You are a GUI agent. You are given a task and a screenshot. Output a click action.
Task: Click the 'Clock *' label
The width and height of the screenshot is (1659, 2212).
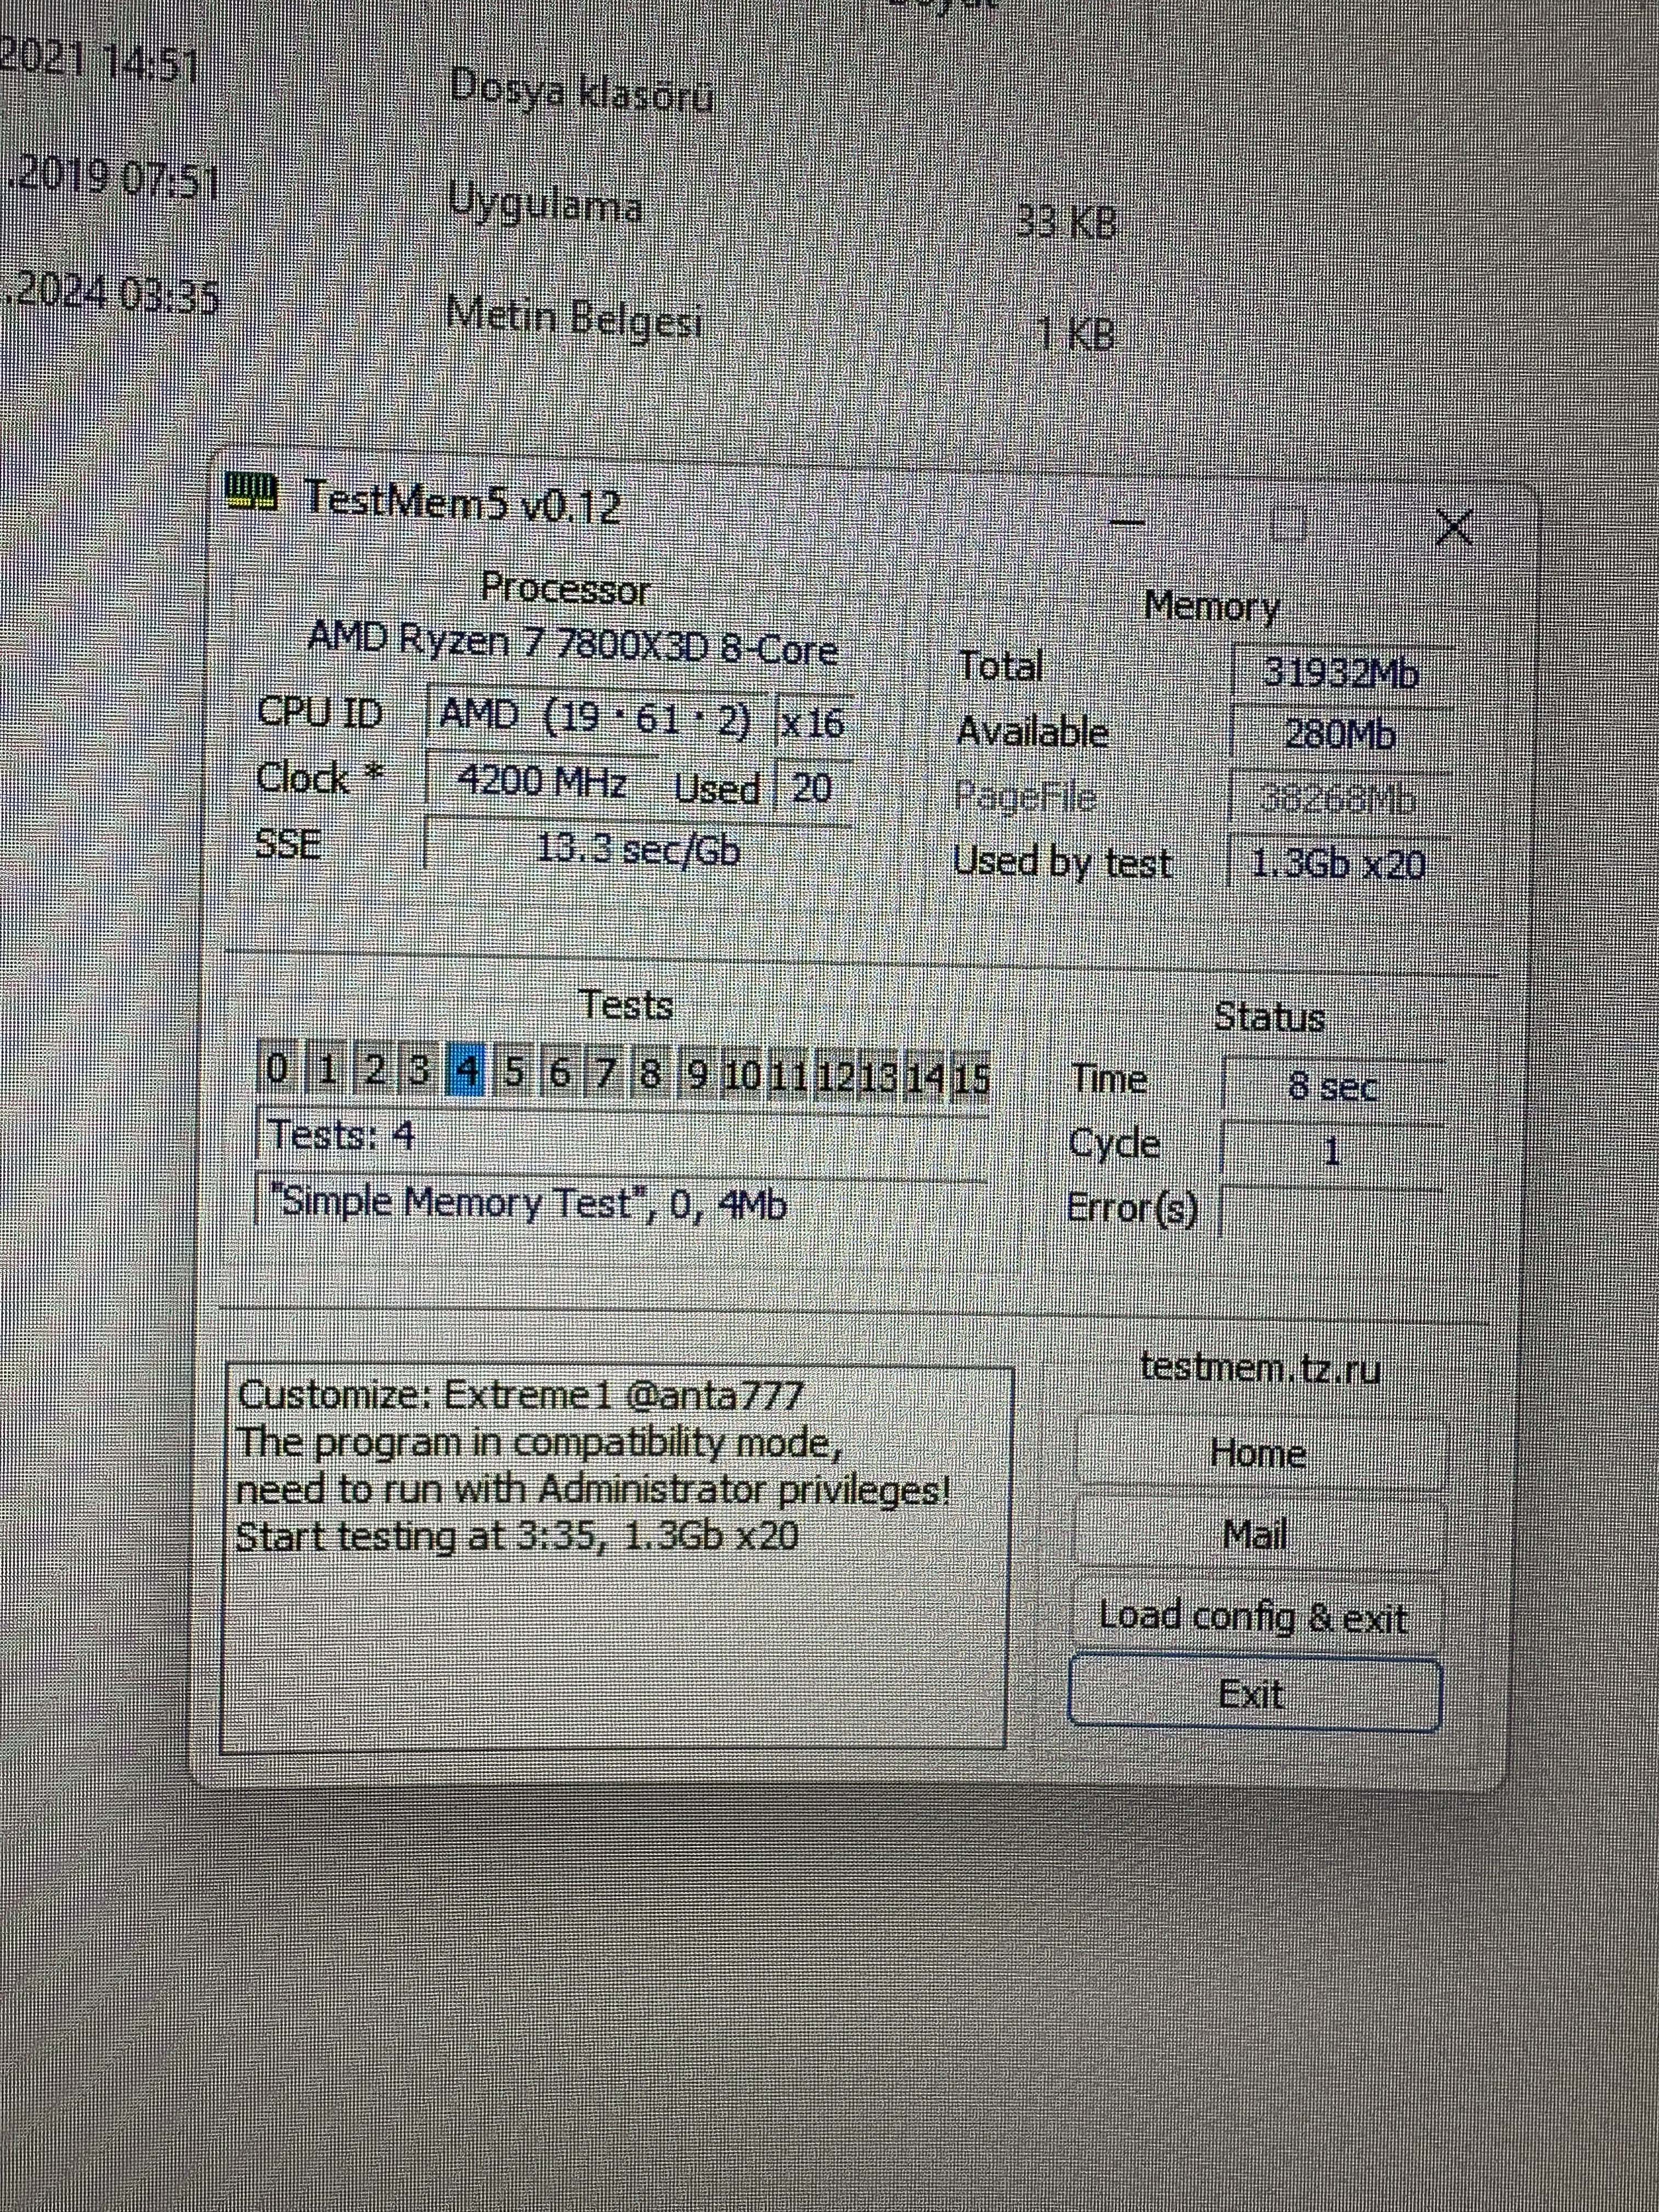(319, 777)
